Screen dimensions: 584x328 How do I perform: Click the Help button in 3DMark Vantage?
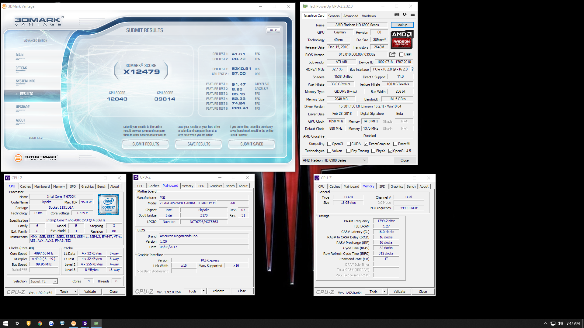pyautogui.click(x=273, y=30)
